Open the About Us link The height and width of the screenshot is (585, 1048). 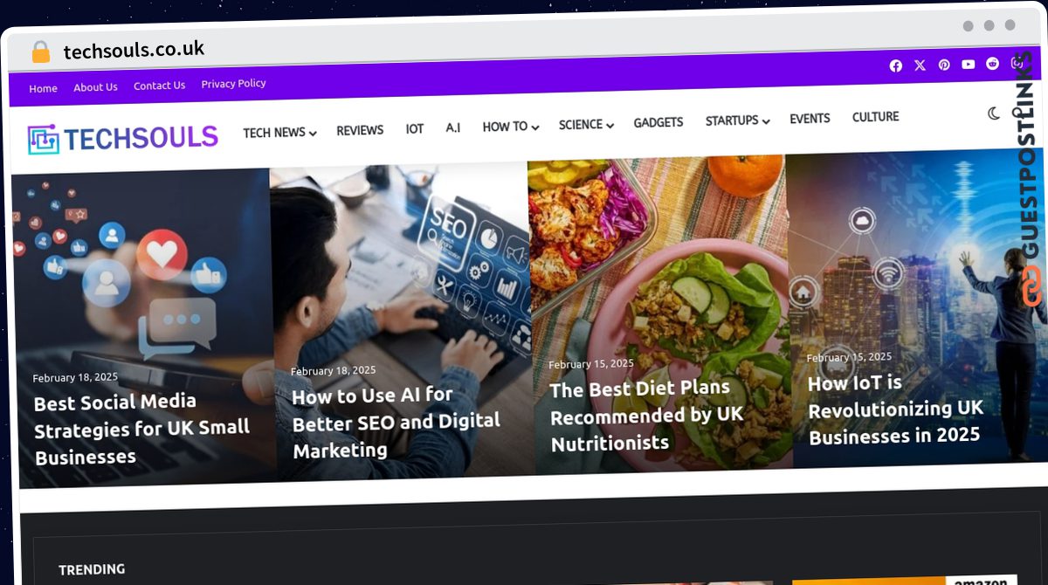95,87
